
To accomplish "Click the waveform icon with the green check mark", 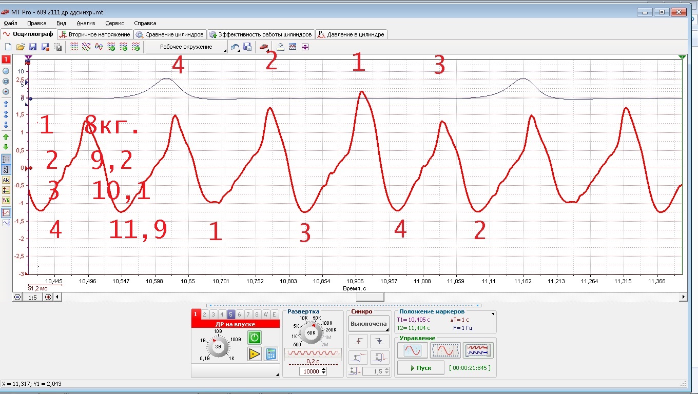I will pos(111,47).
